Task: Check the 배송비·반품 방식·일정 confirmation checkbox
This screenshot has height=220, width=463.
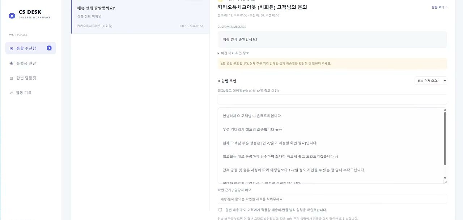Action: [220, 210]
